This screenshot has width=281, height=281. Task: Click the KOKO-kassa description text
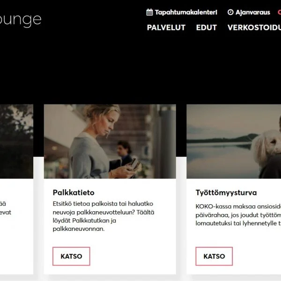click(238, 214)
